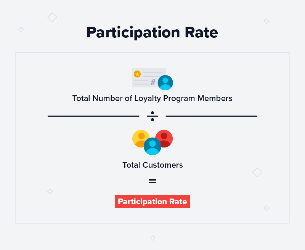Click the small diamond at far left
305x250 pixels.
point(21,29)
